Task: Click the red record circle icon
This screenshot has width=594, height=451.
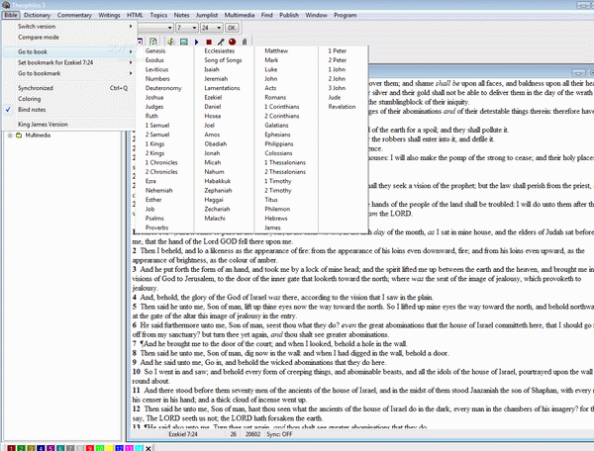Action: (232, 41)
